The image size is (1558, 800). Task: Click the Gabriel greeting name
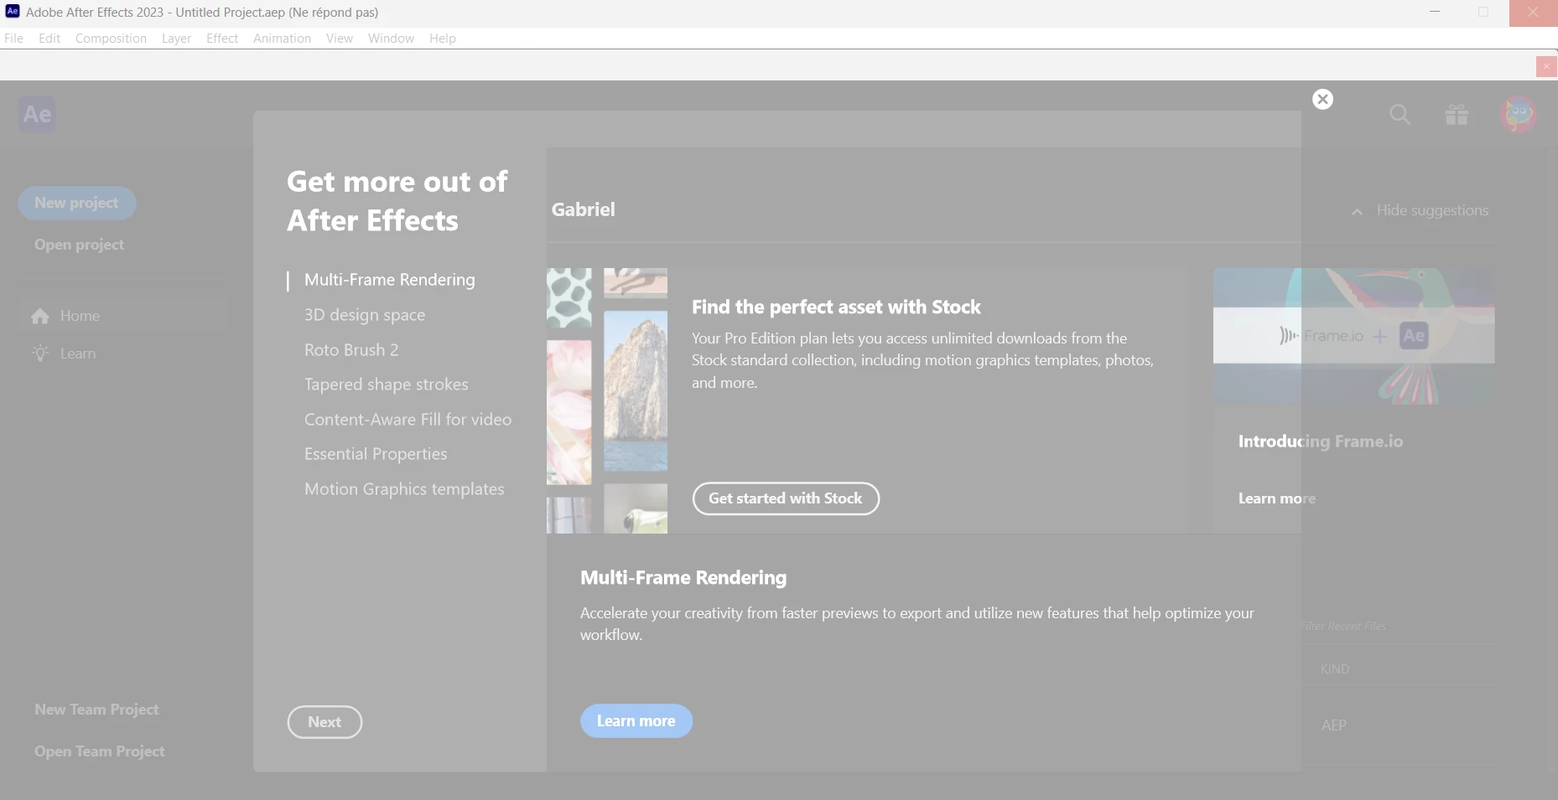(583, 209)
